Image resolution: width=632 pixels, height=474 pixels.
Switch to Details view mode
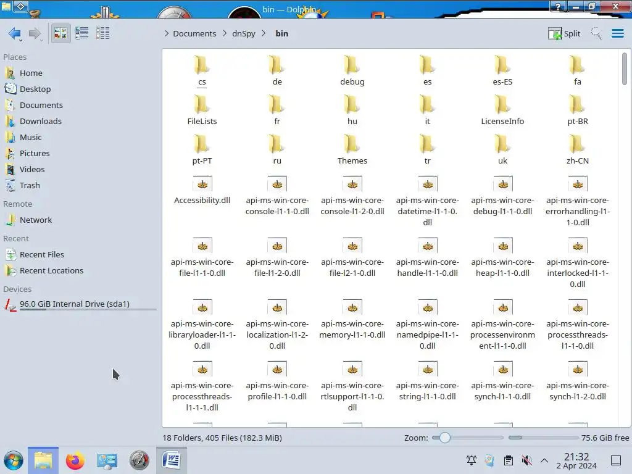click(x=103, y=33)
